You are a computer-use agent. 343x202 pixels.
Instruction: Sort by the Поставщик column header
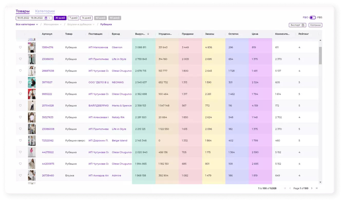pos(96,34)
